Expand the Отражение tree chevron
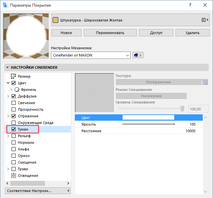This screenshot has width=213, height=198. point(8,116)
